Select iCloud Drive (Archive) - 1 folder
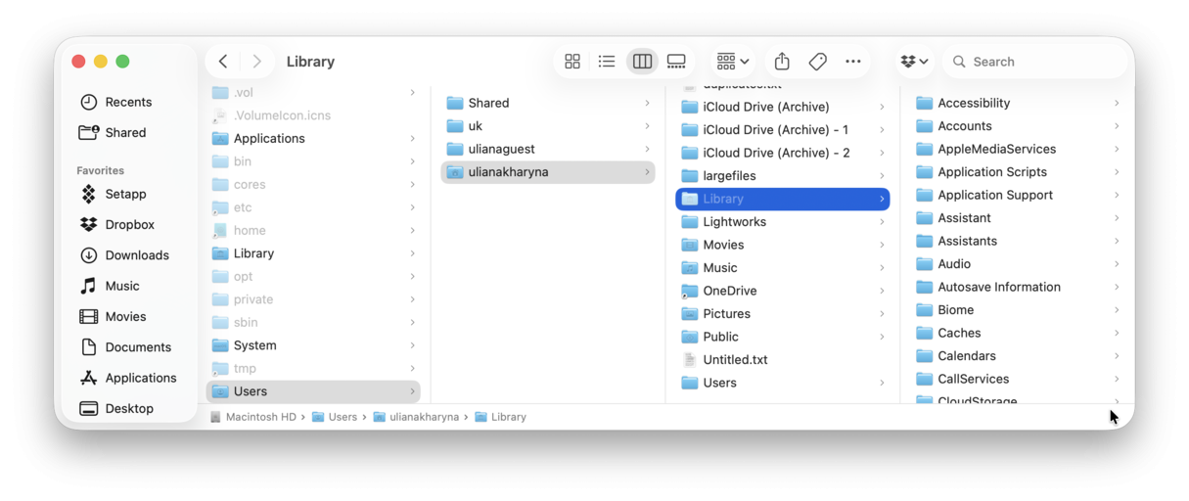Screen dimensions: 1189x501 (x=783, y=129)
